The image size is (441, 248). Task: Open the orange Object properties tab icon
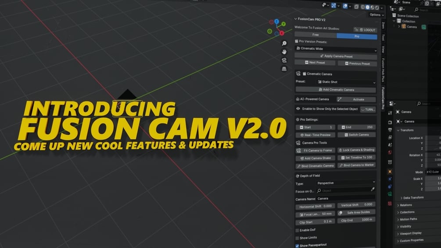(x=390, y=171)
